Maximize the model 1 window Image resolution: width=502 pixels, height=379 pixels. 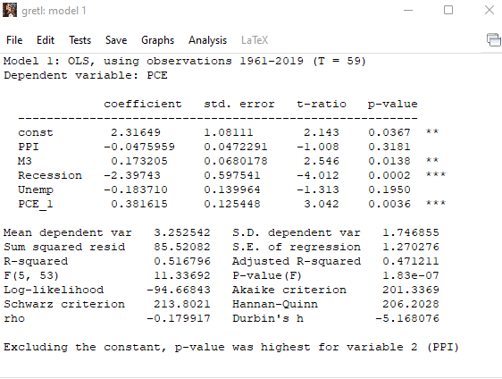448,10
